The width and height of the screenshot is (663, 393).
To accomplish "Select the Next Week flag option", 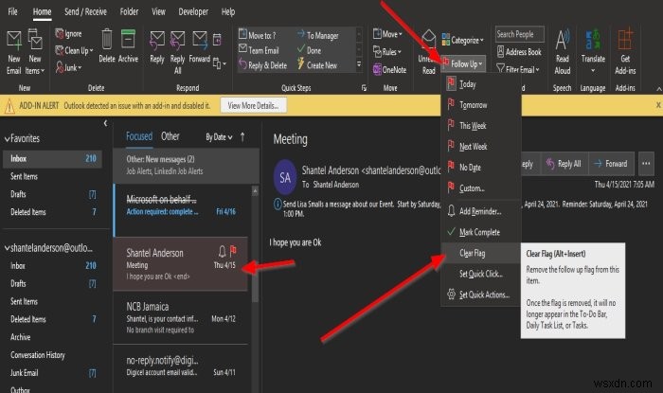I will tap(481, 147).
